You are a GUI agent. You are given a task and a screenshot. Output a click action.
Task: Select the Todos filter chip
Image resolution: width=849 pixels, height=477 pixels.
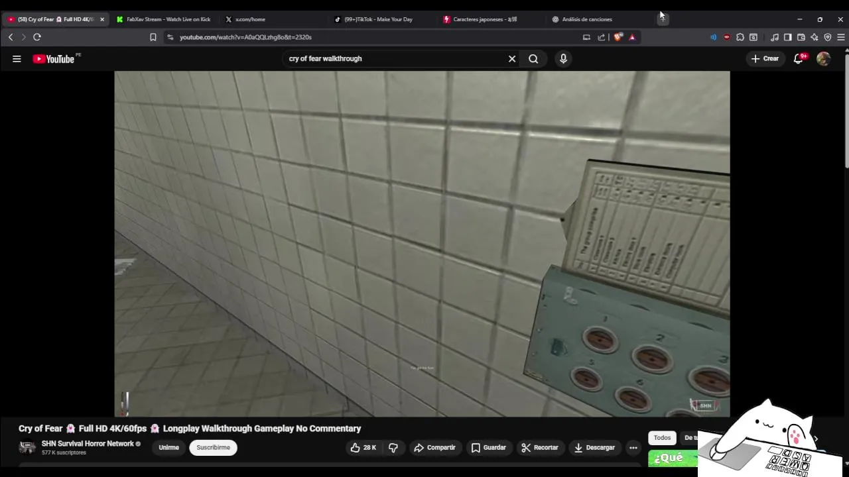tap(662, 437)
